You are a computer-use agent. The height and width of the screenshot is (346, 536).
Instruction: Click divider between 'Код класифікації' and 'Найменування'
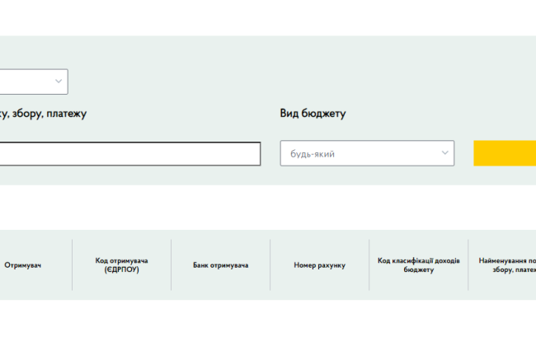pyautogui.click(x=468, y=265)
